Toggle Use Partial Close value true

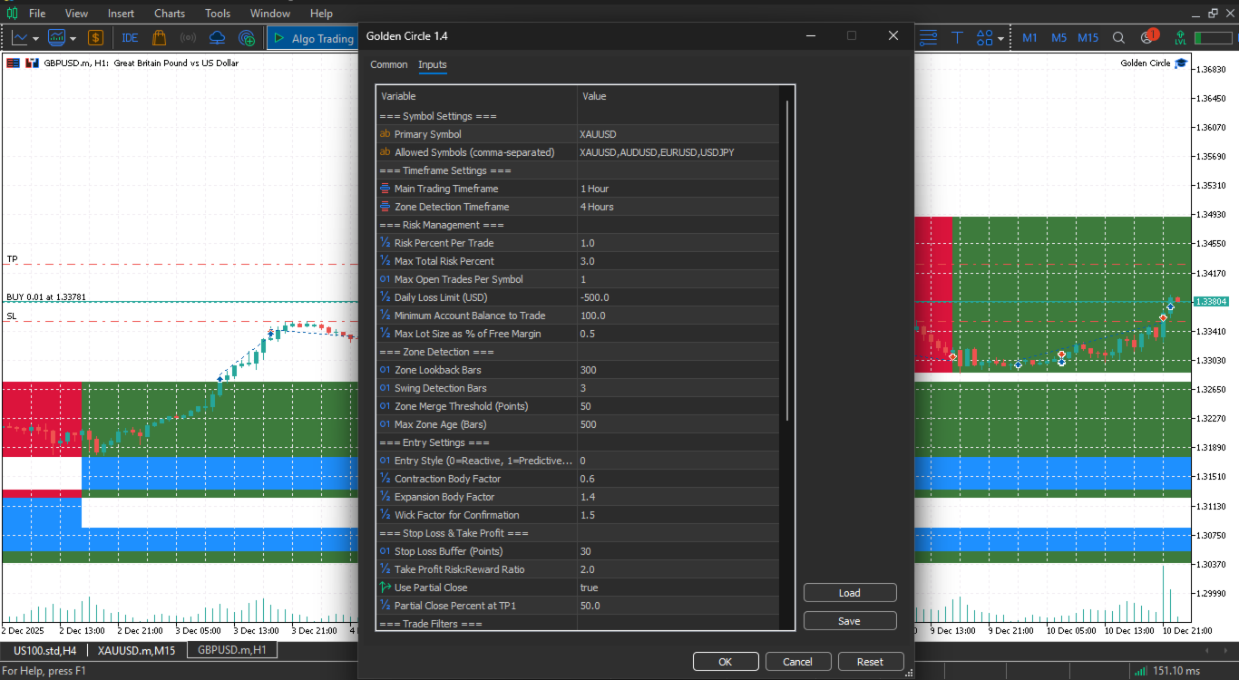[678, 588]
